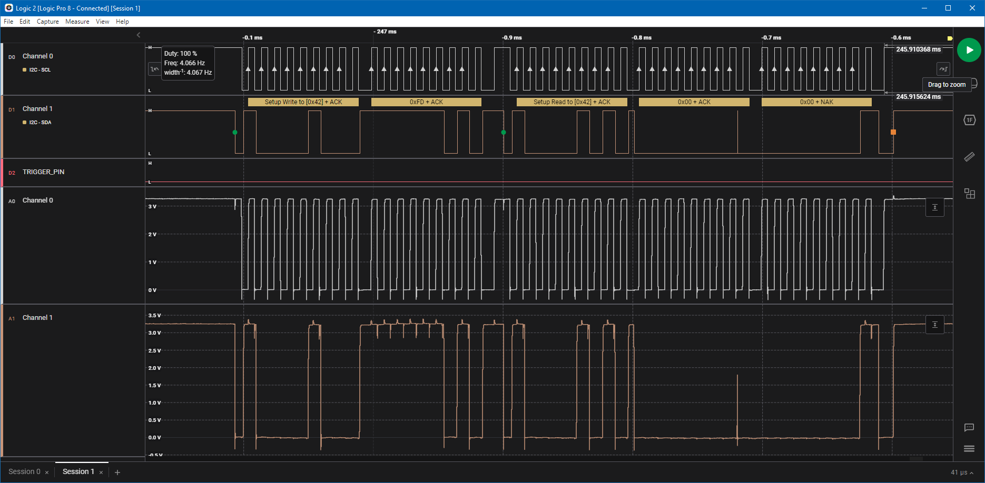The height and width of the screenshot is (483, 985).
Task: Open the main menu via the hamburger icon
Action: (969, 448)
